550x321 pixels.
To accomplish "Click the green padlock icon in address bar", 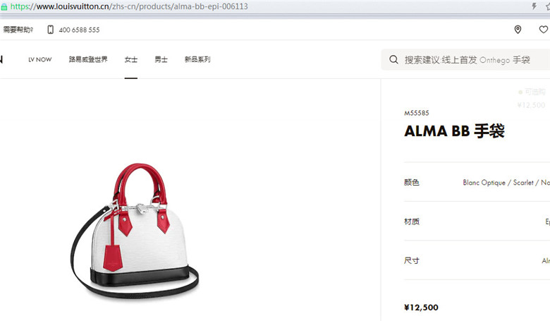I will coord(4,6).
